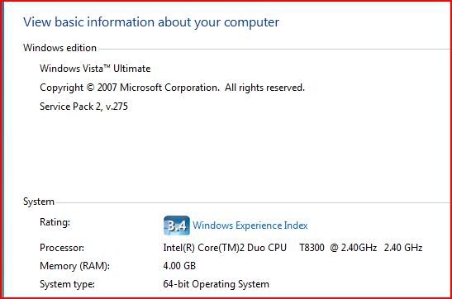Click the divider line beside Windows edition

[275, 49]
